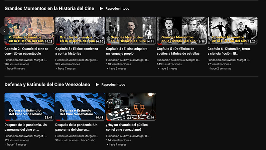266x150 pixels.
Task: Open the Capítulo 4 video thumbnail
Action: [x=131, y=31]
